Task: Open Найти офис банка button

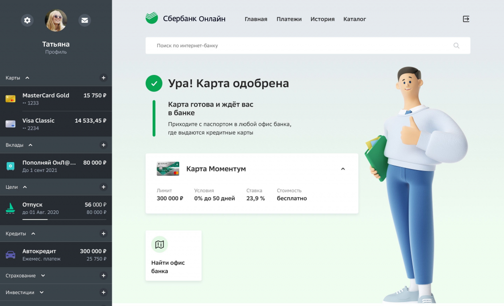Action: (x=174, y=255)
